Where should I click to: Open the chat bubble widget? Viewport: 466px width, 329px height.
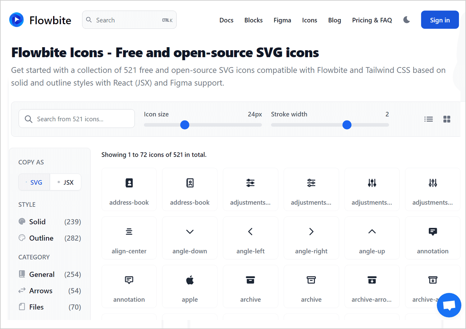pyautogui.click(x=449, y=305)
